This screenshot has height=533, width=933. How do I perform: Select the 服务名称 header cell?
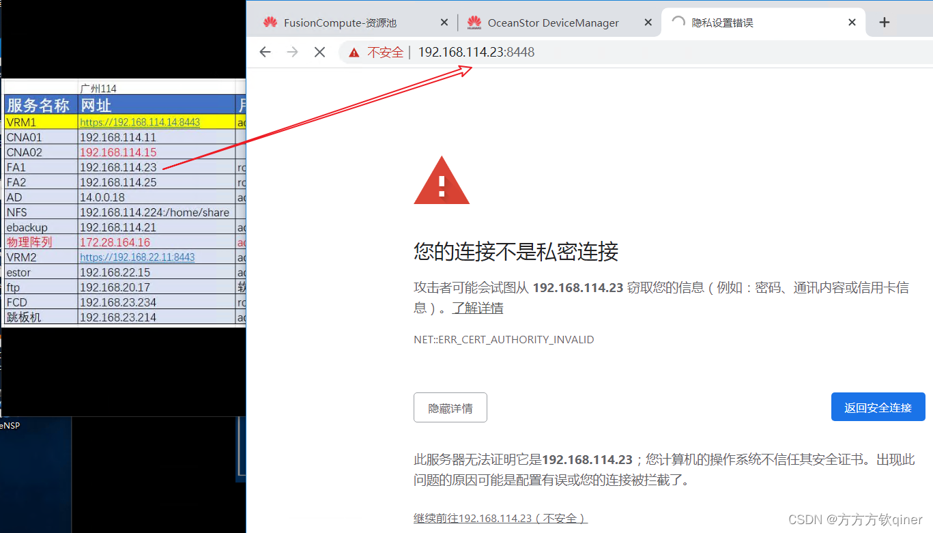click(x=40, y=105)
